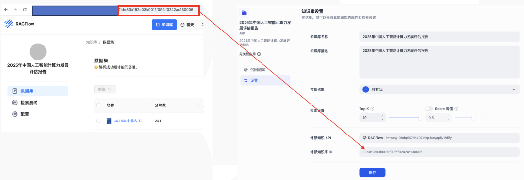
Task: Check the select-all checkbox in the 名称 header
Action: (98, 105)
